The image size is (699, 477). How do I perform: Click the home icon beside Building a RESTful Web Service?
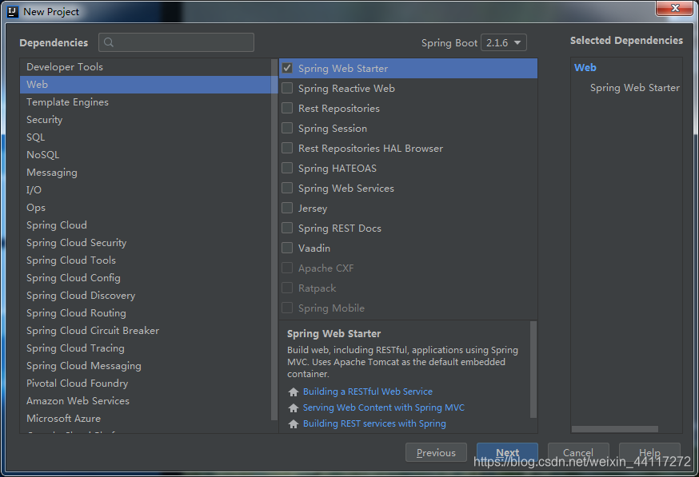point(294,392)
